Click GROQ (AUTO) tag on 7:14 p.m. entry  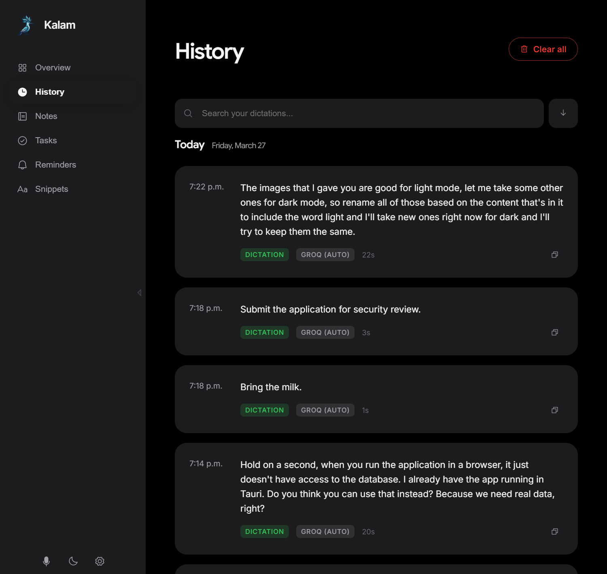325,531
